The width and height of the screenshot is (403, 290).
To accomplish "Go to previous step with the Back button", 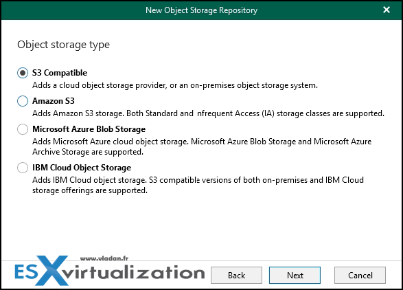I will click(x=236, y=276).
